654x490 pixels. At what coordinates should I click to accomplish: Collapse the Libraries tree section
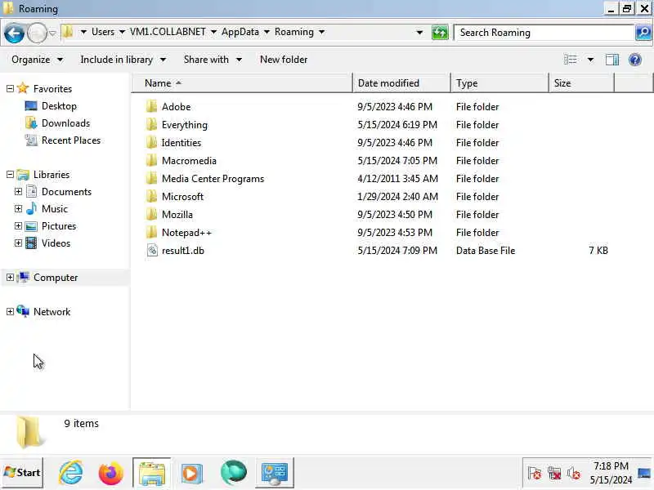coord(10,174)
